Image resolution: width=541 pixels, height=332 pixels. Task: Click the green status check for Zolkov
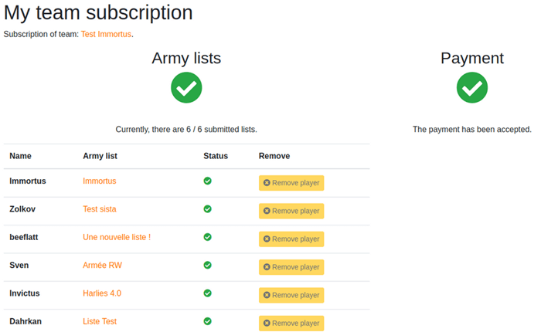pyautogui.click(x=207, y=208)
